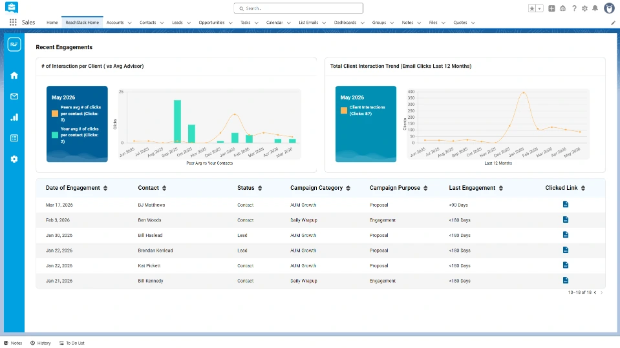Sort by Date of Engagement column
The image size is (620, 348).
click(105, 188)
